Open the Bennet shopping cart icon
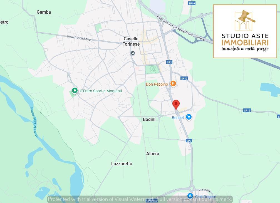The width and height of the screenshot is (280, 203). [189, 117]
